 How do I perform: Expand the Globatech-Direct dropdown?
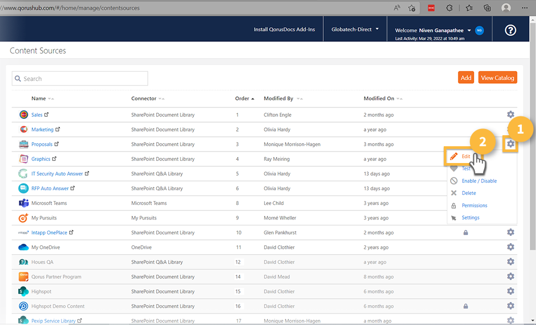[355, 29]
